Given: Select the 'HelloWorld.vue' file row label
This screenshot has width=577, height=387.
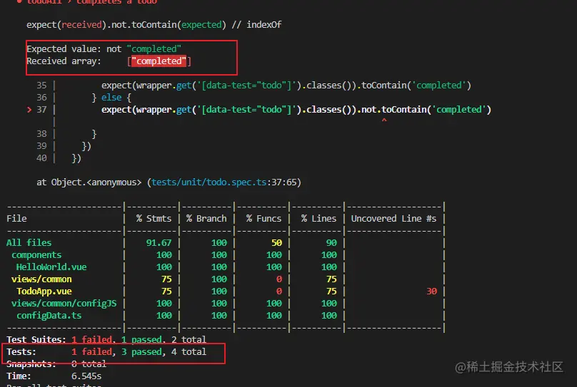Looking at the screenshot, I should [51, 267].
